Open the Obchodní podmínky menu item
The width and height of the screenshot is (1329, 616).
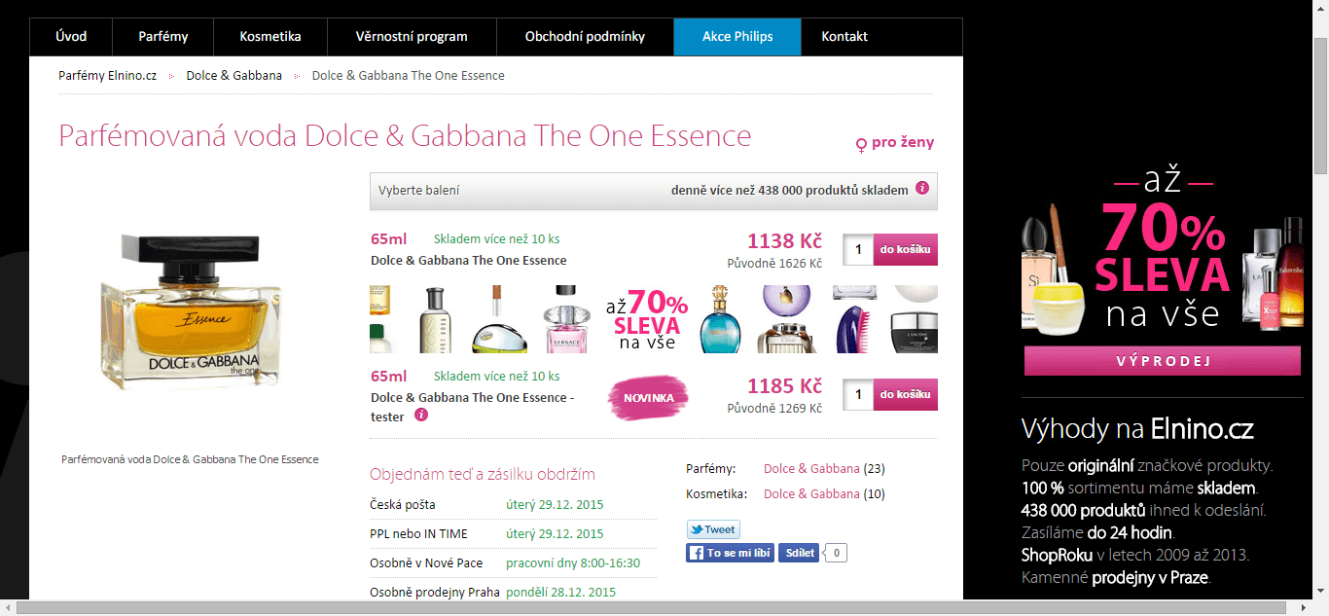click(x=585, y=37)
